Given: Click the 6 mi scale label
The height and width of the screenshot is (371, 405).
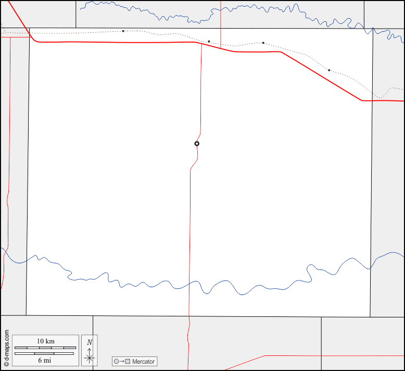Looking at the screenshot, I should 45,360.
